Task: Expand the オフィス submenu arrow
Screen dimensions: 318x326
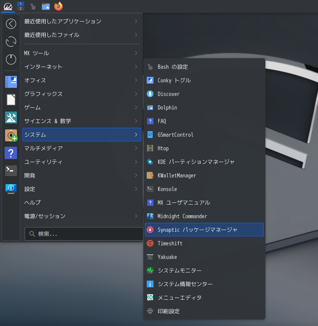Action: (136, 80)
